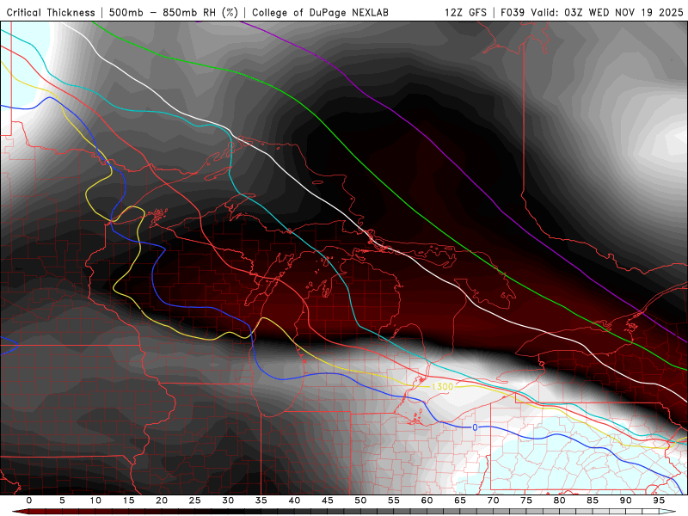Click the blue "0" contour label
Screen dimensions: 688x516
tap(475, 427)
